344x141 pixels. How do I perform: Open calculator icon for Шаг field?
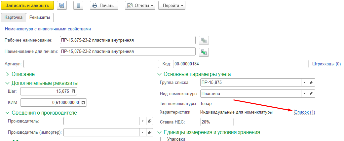pyautogui.click(x=73, y=91)
